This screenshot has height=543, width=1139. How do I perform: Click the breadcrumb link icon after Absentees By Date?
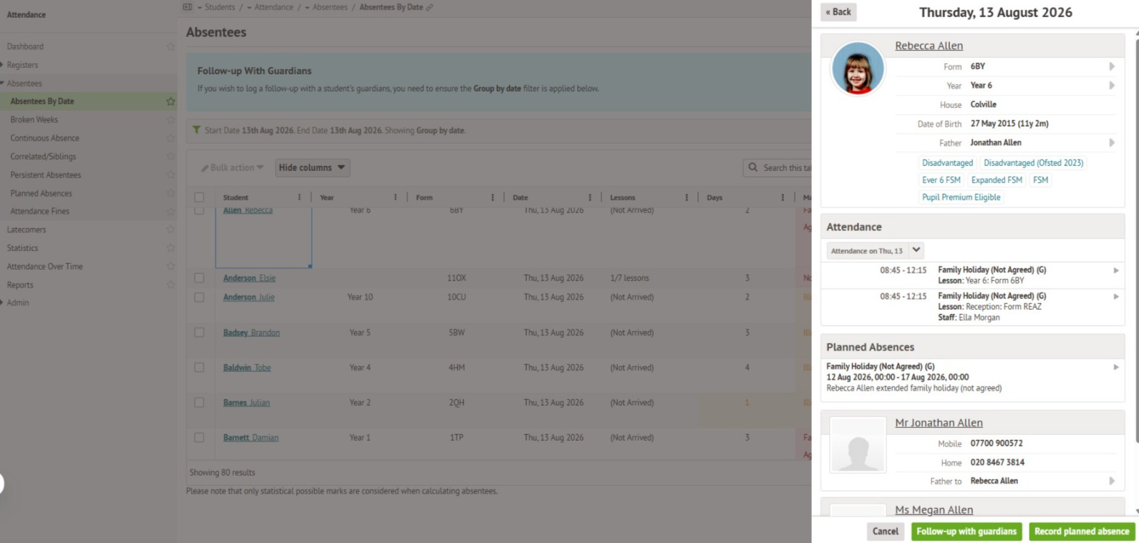click(430, 7)
